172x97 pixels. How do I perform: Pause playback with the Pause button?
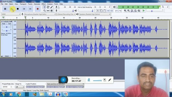(5, 9)
